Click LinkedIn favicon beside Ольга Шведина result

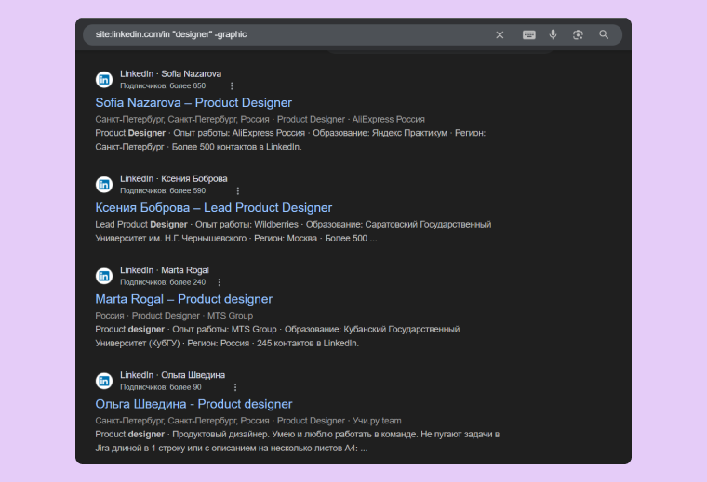[104, 381]
